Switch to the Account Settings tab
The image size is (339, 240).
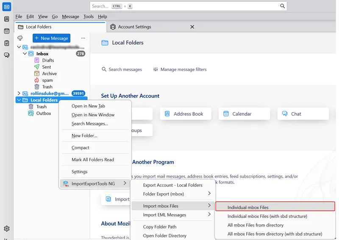point(134,27)
